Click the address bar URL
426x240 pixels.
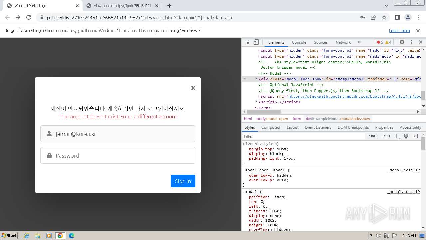pyautogui.click(x=140, y=17)
